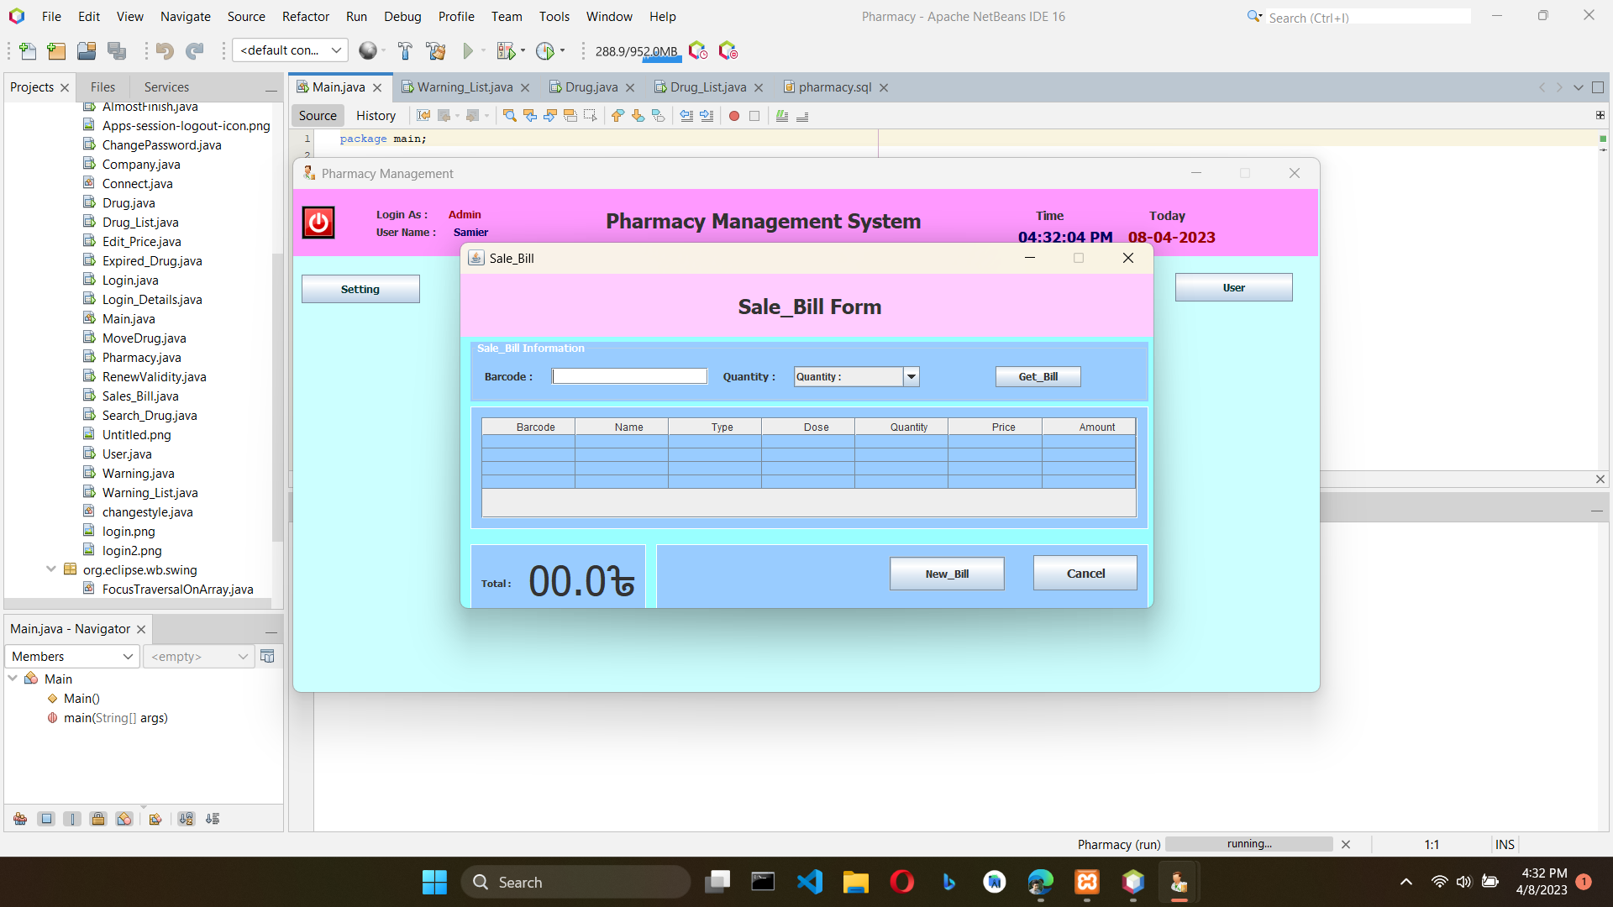
Task: Click the Find Selection magnifier in editor toolbar
Action: point(509,116)
